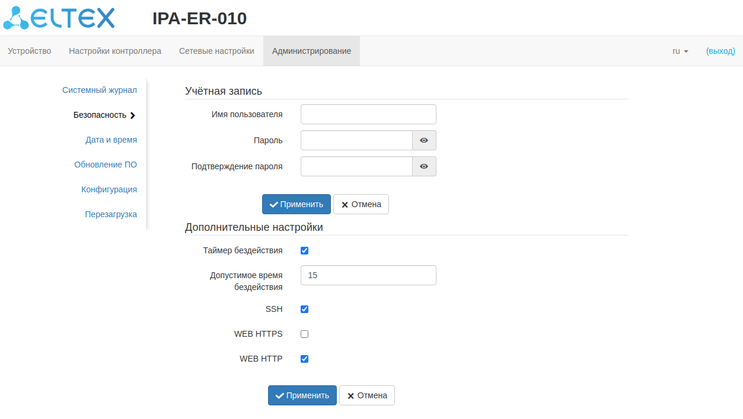Image resolution: width=743 pixels, height=419 pixels.
Task: Open the Устройство menu tab
Action: [x=29, y=51]
